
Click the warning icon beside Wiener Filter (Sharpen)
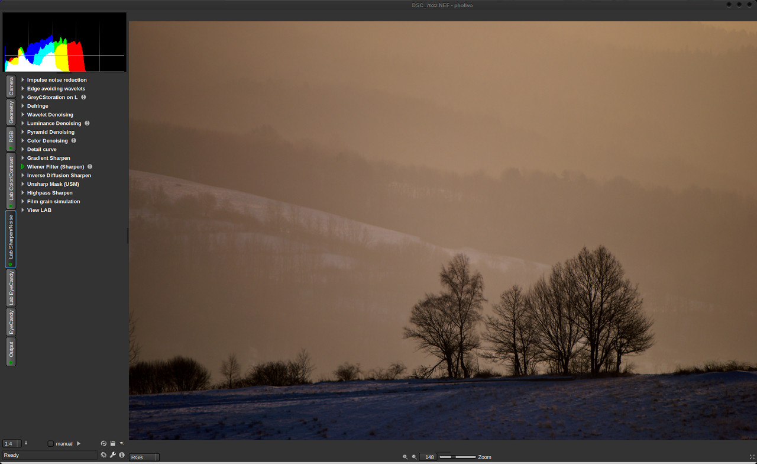click(90, 167)
